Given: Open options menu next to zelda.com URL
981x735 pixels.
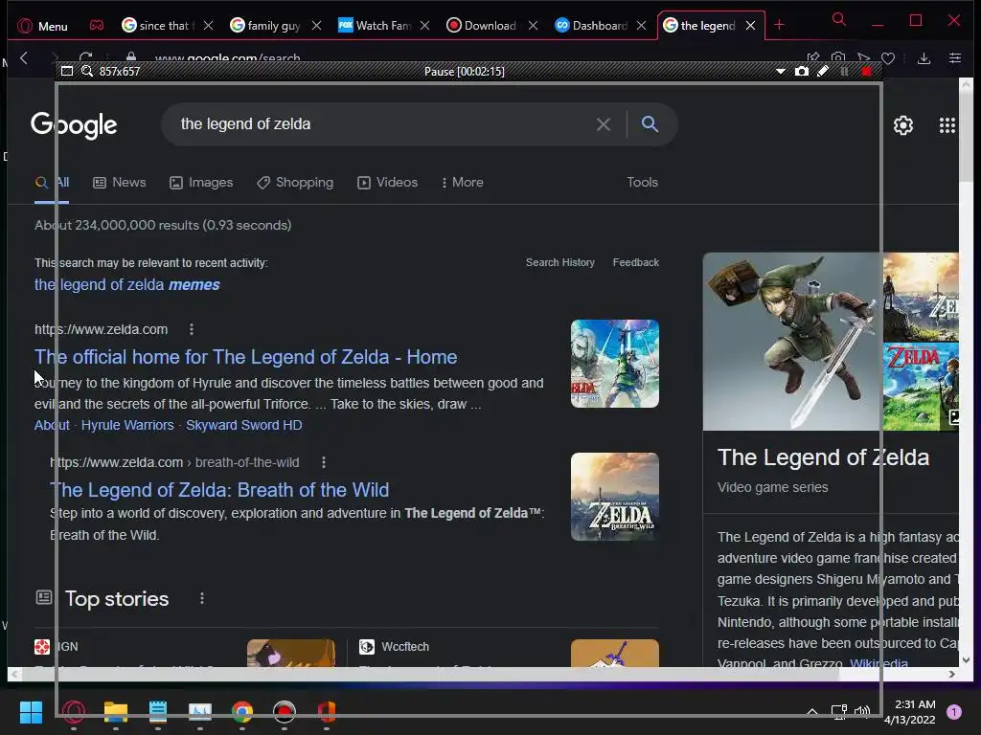Looking at the screenshot, I should pos(192,329).
